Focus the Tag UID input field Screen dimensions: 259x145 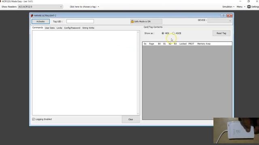point(80,21)
